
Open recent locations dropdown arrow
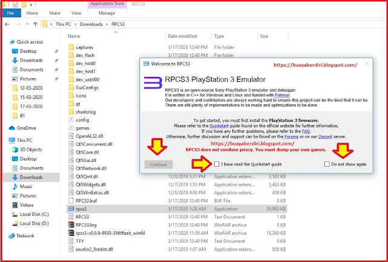tap(27, 24)
